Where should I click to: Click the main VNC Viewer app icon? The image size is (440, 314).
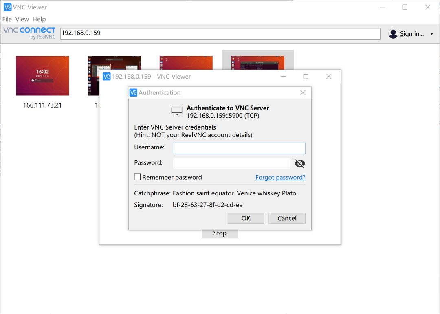[8, 7]
